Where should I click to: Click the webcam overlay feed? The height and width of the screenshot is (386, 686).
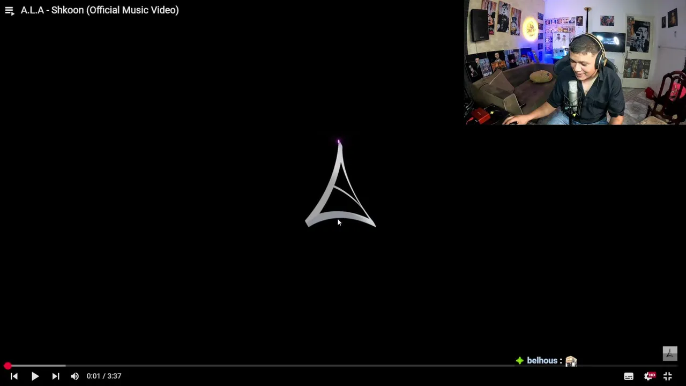click(575, 62)
